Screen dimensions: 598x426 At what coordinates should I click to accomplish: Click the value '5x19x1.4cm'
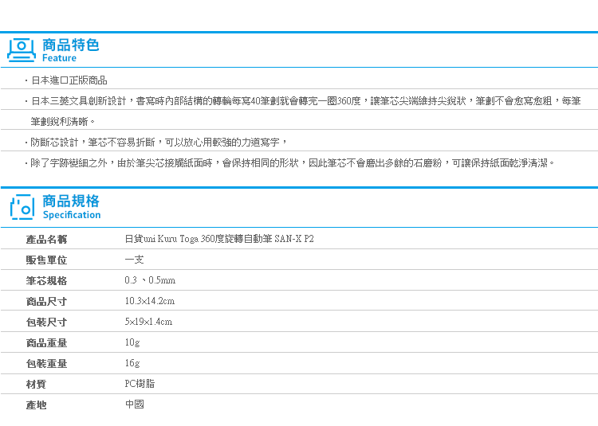[148, 322]
